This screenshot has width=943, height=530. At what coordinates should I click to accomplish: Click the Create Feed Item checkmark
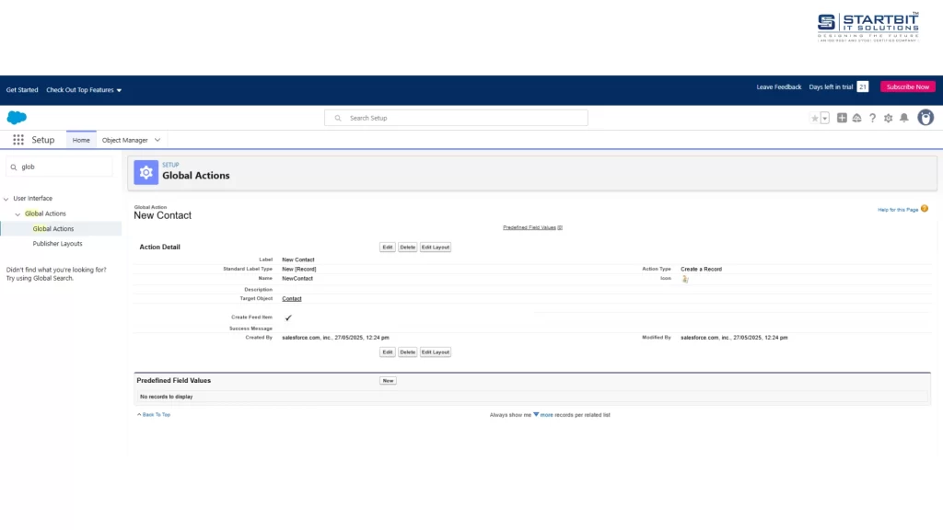tap(288, 317)
